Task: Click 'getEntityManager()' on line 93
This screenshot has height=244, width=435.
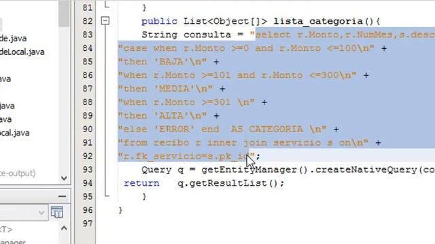Action: (x=254, y=169)
